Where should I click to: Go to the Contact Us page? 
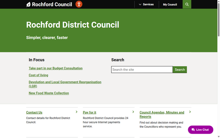click(x=34, y=112)
